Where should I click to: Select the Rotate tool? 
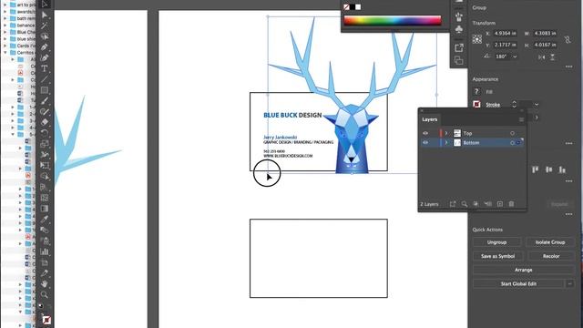point(45,133)
